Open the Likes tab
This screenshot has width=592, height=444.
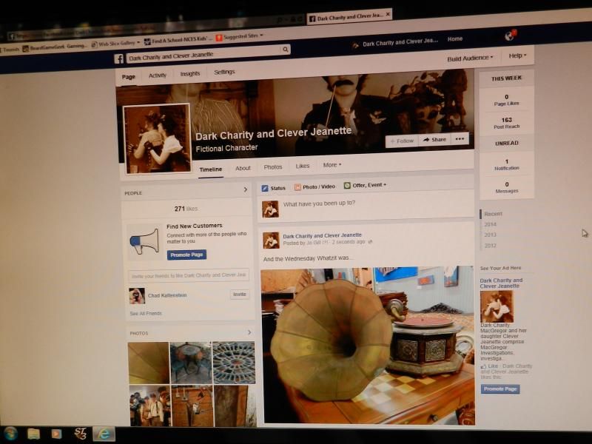tap(303, 166)
